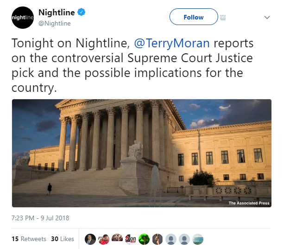The height and width of the screenshot is (249, 283).
Task: Click the owl extension icon beside Follow
Action: [223, 18]
